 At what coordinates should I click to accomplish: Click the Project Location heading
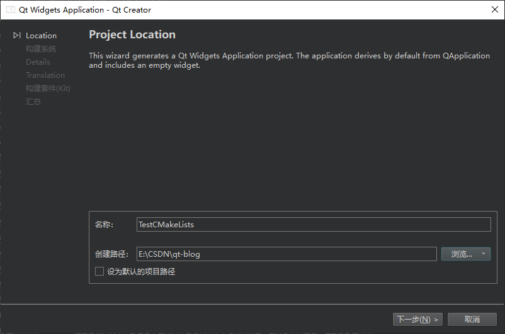(x=132, y=35)
